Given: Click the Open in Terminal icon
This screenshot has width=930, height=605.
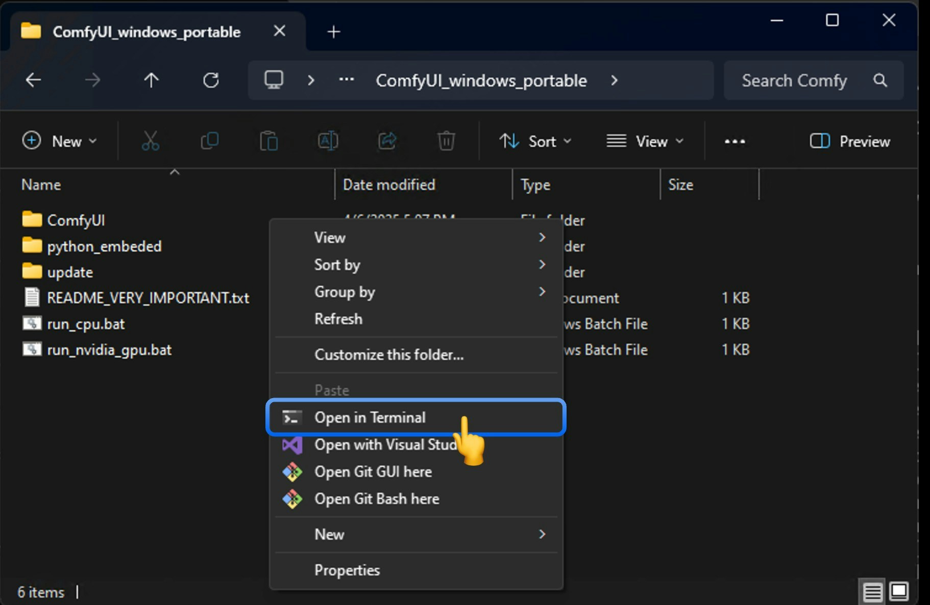Looking at the screenshot, I should (292, 417).
